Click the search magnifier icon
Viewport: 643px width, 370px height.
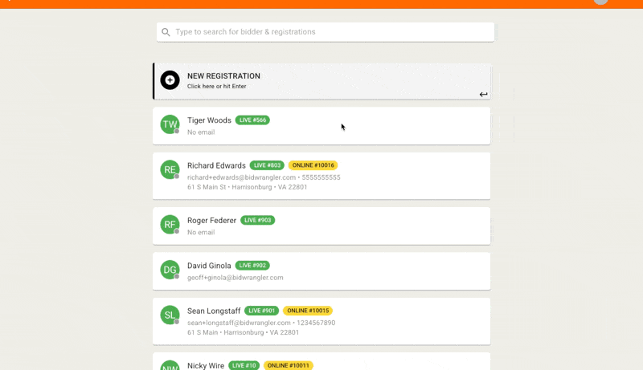point(166,32)
